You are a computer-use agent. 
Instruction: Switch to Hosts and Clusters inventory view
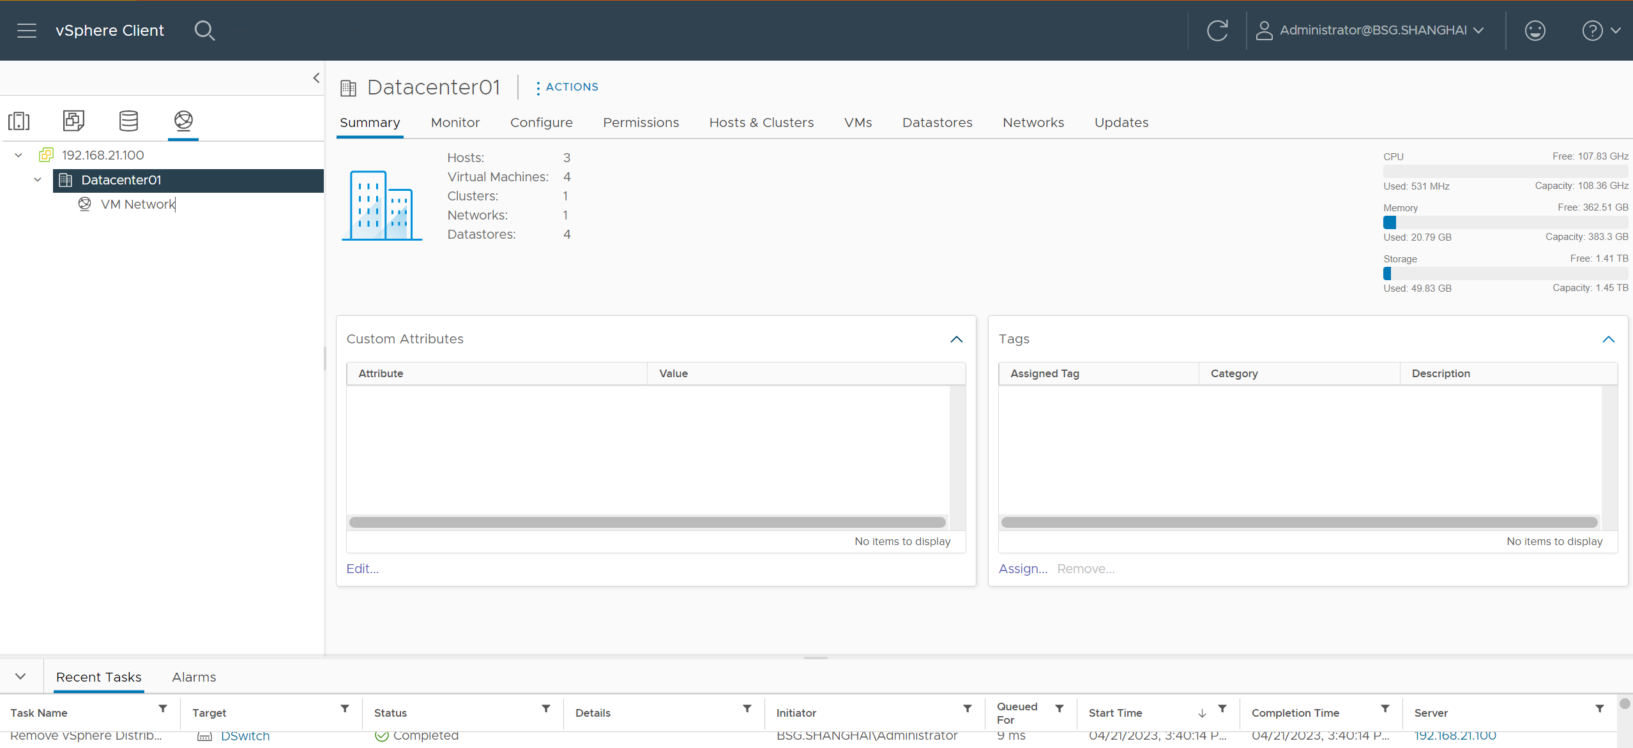[x=19, y=121]
